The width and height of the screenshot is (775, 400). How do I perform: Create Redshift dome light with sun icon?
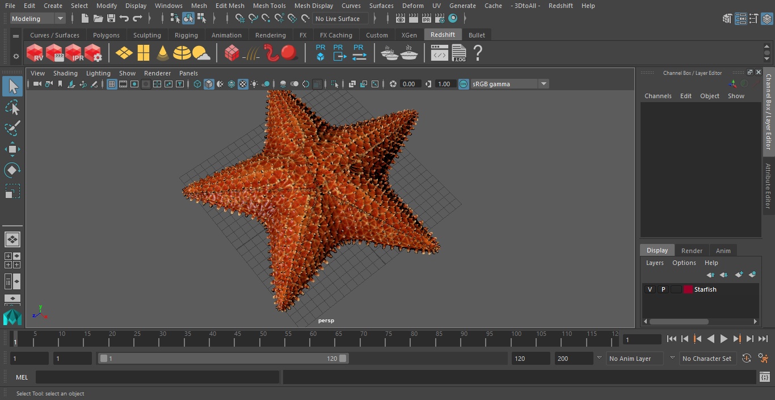tap(201, 53)
